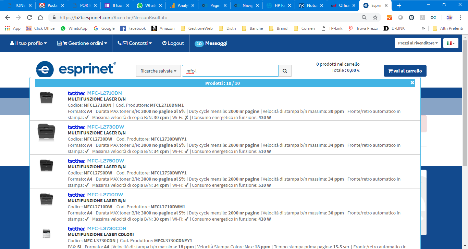Click the MFC-L3730CDN color printer thumbnail
Image resolution: width=468 pixels, height=249 pixels.
point(46,233)
